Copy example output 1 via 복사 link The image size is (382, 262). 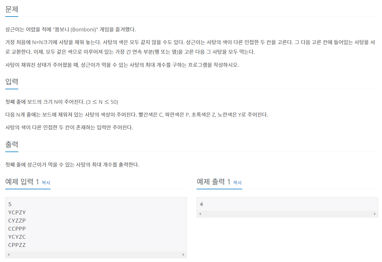pos(237,183)
